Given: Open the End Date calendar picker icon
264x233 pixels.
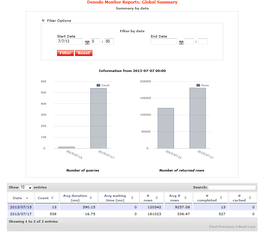Looking at the screenshot, I should (x=181, y=43).
